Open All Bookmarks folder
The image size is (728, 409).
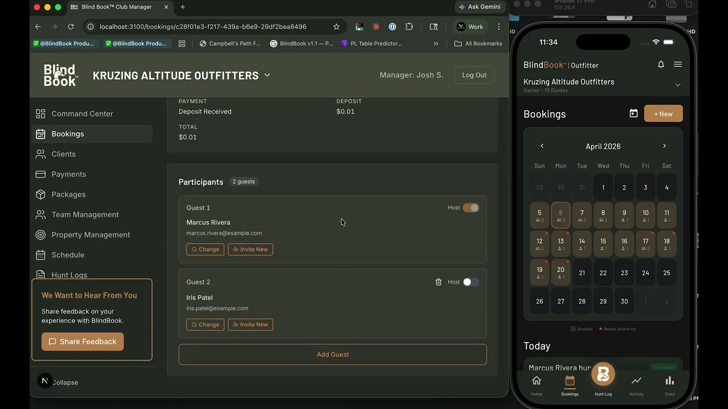478,43
